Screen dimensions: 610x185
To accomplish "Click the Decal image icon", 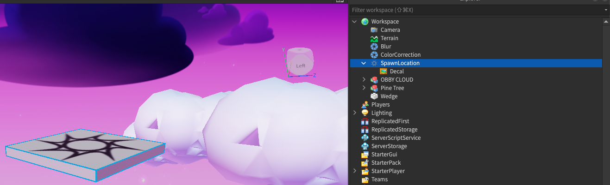I will coord(384,72).
